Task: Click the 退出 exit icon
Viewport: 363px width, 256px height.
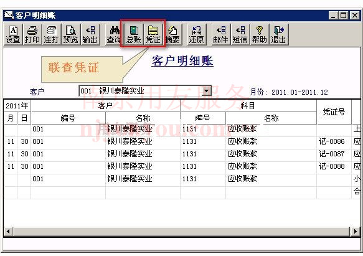Action: [279, 34]
